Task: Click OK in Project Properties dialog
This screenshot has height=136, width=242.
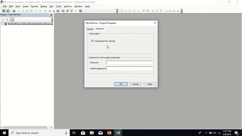Action: [121, 84]
